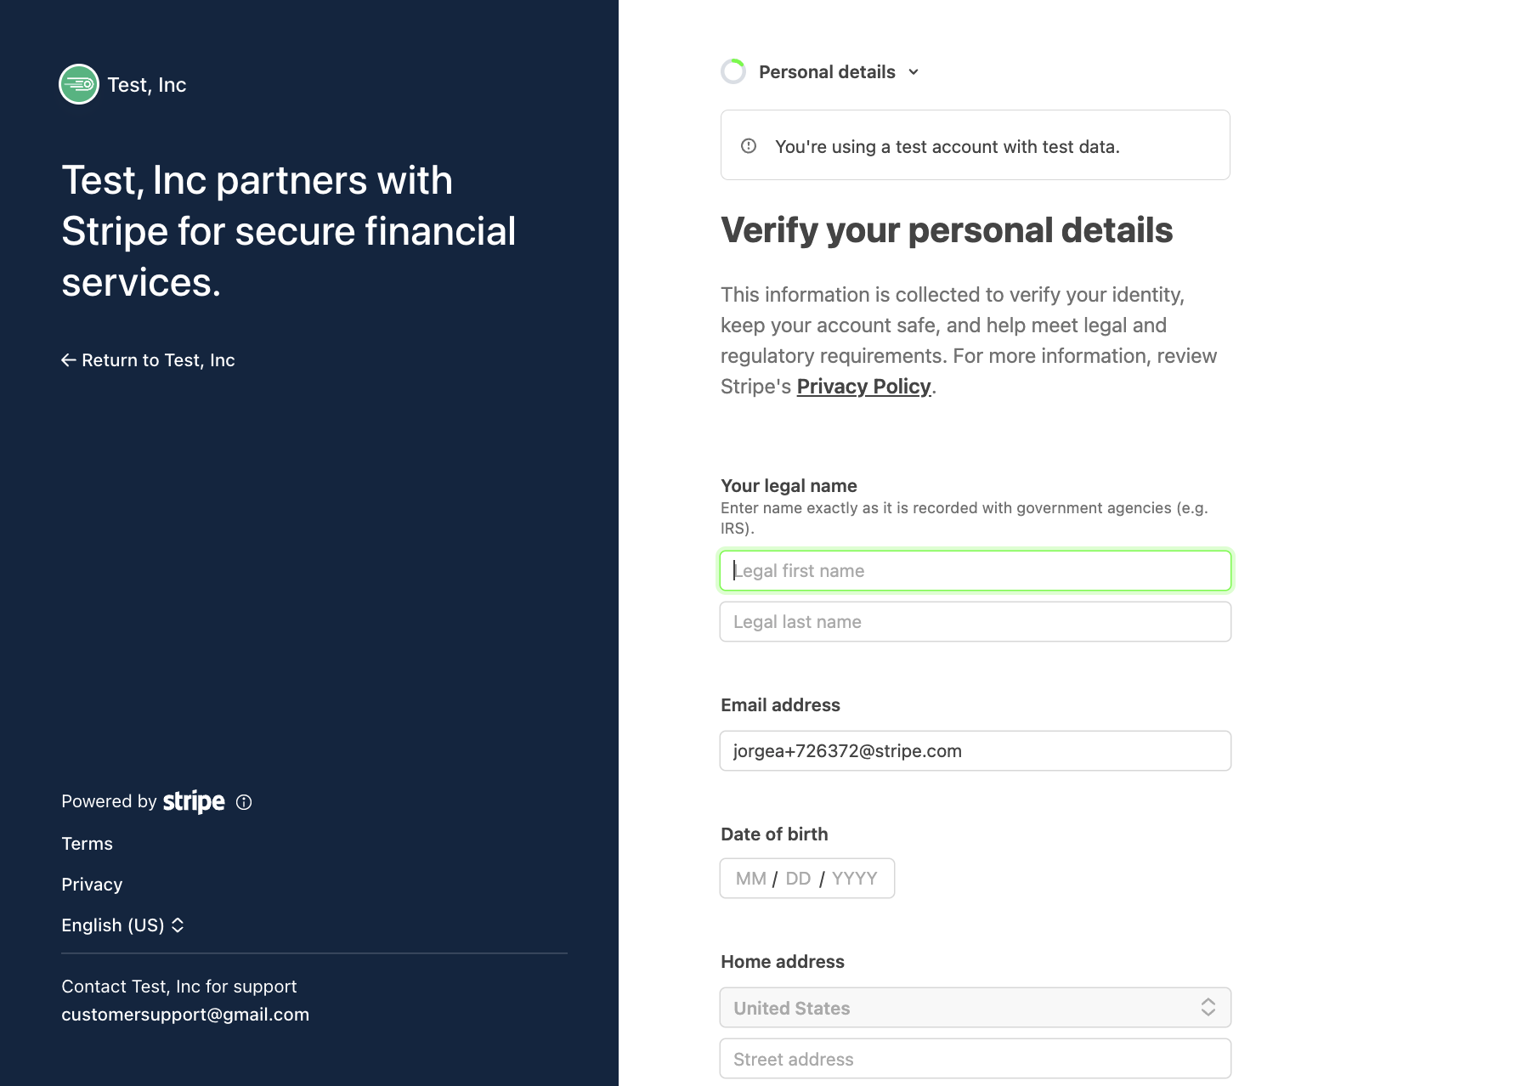
Task: Click the Street address input field
Action: [x=975, y=1059]
